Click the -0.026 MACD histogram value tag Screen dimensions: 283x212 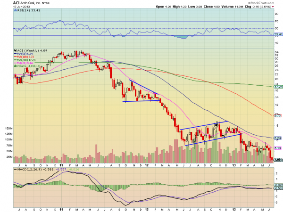click(x=278, y=185)
